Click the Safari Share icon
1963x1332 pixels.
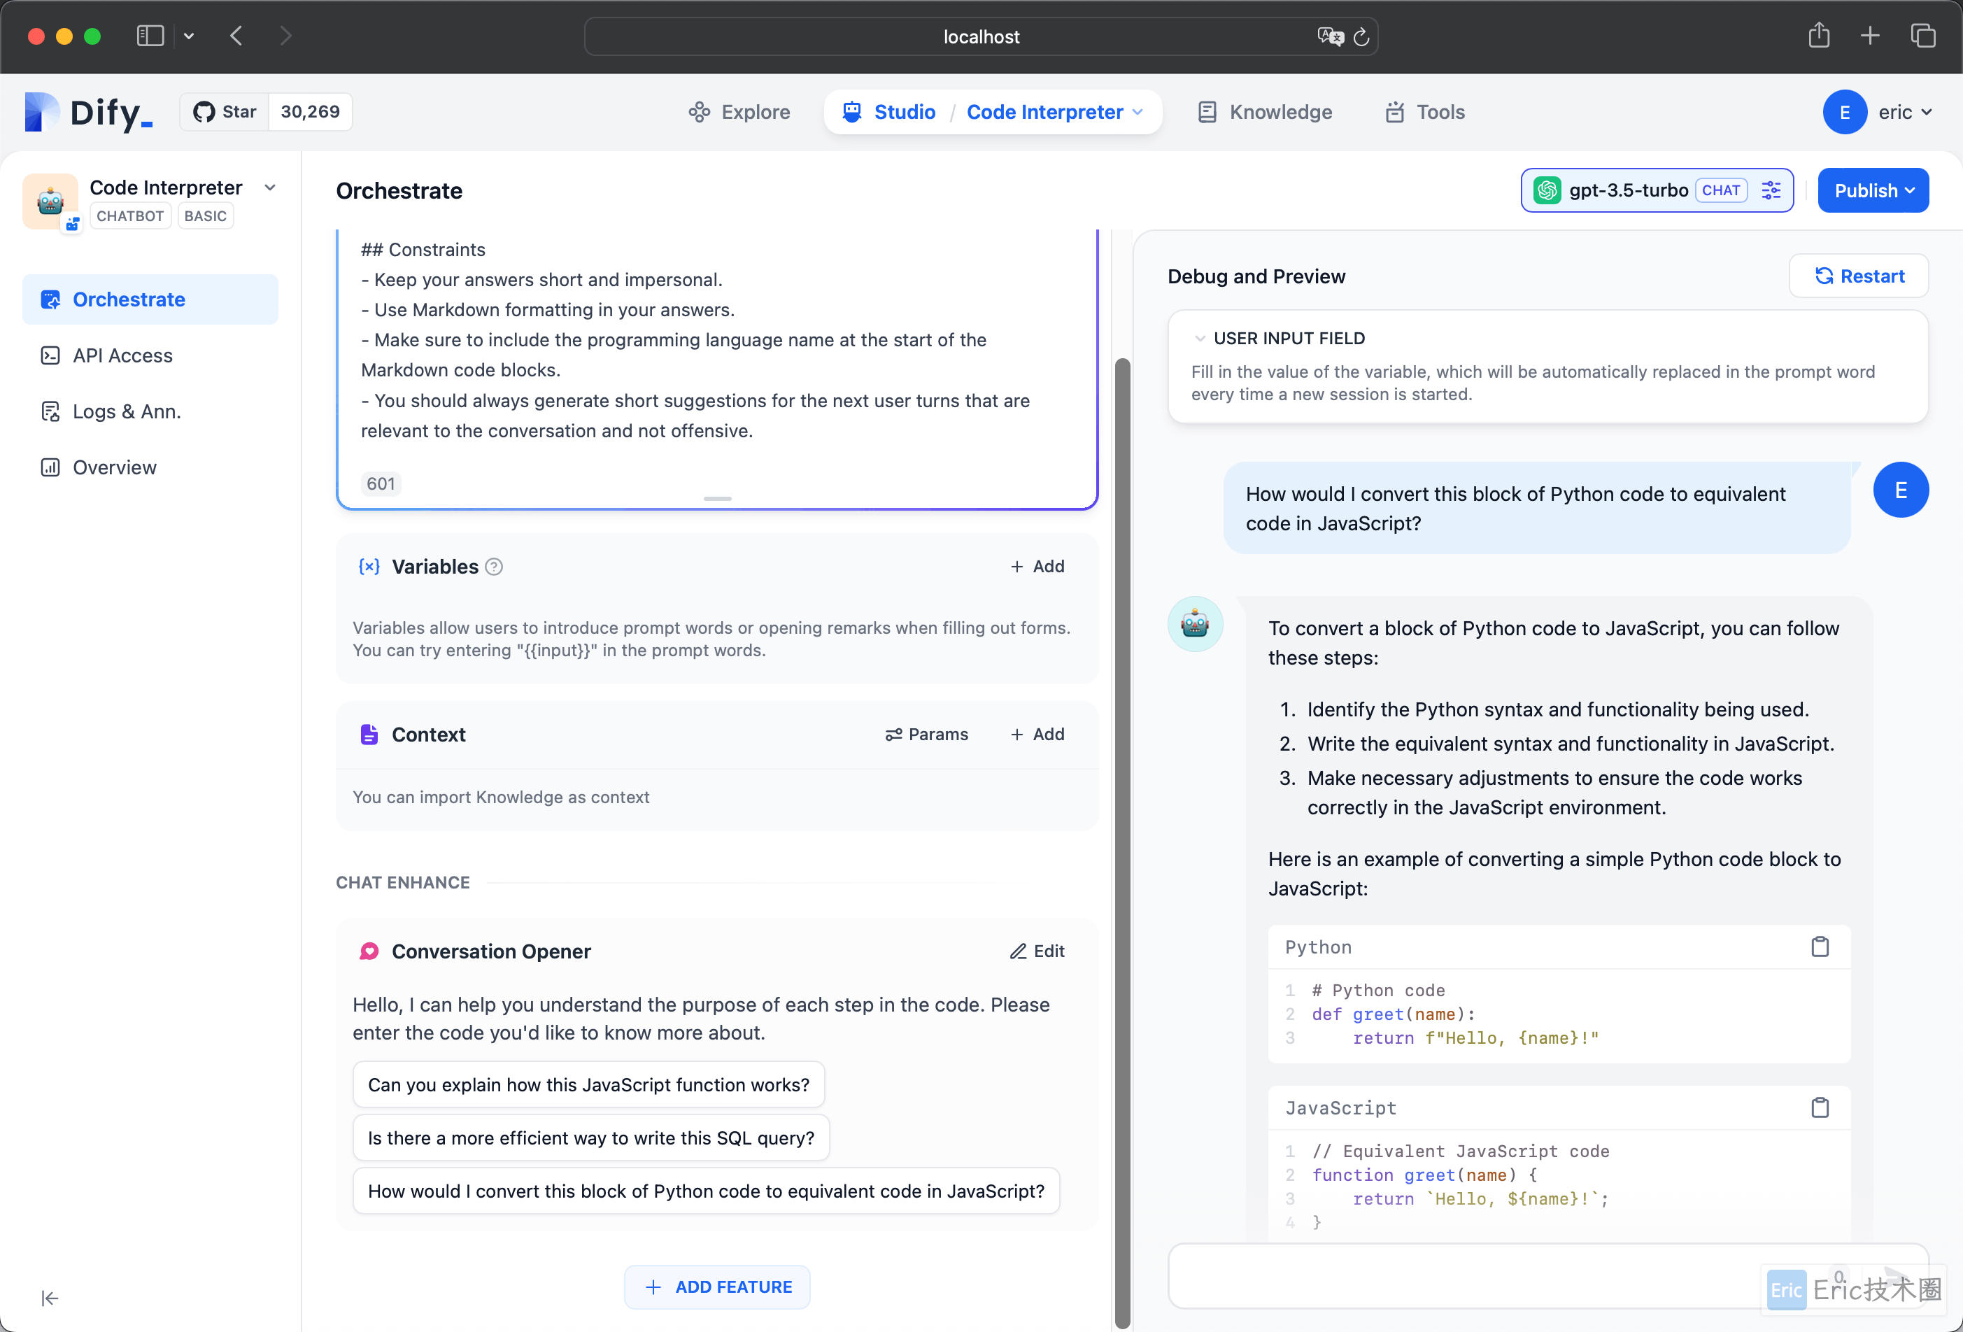1819,36
